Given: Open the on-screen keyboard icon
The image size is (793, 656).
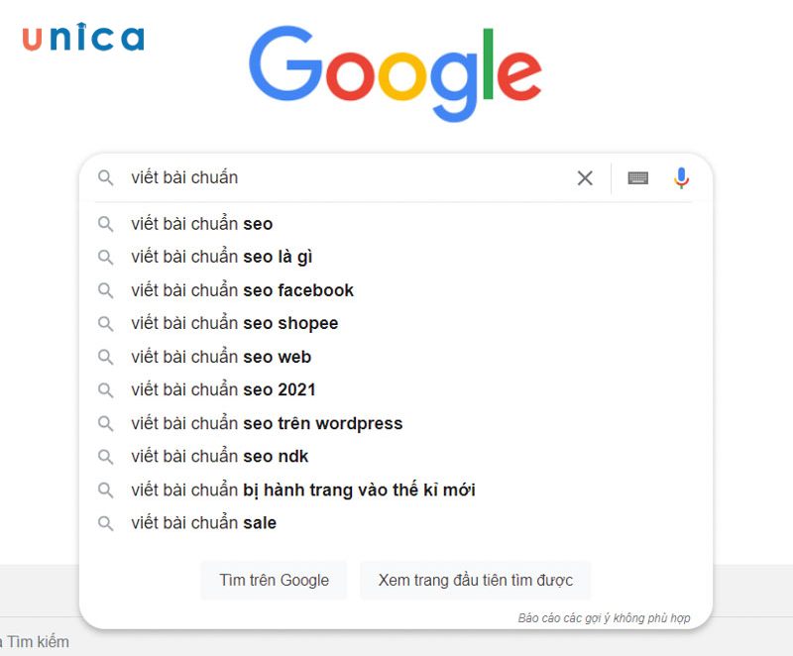Looking at the screenshot, I should (x=638, y=178).
